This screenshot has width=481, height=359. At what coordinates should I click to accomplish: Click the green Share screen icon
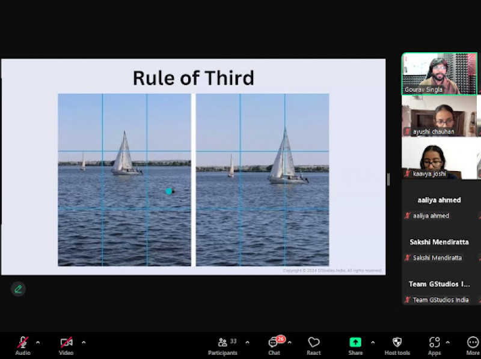pyautogui.click(x=355, y=342)
